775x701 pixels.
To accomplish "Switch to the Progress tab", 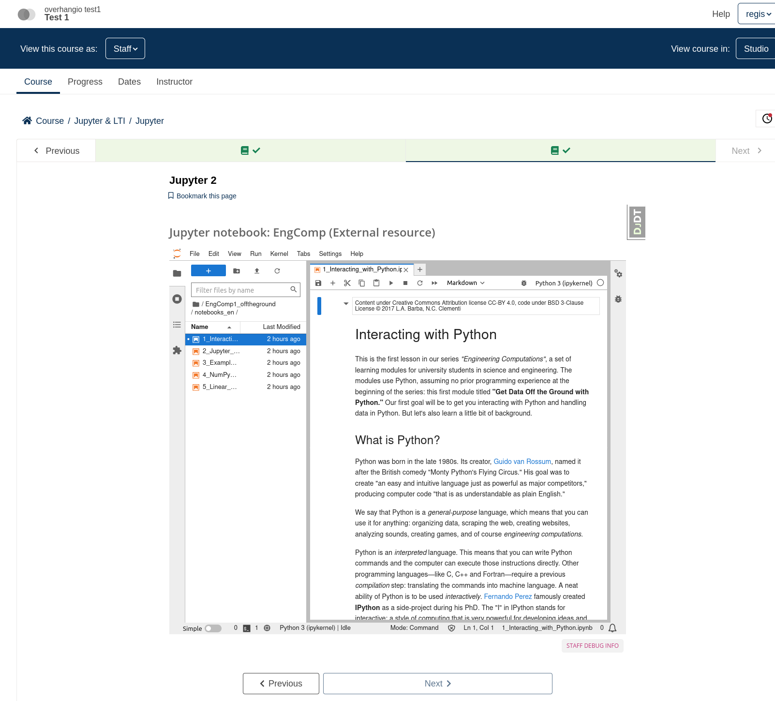I will (85, 81).
